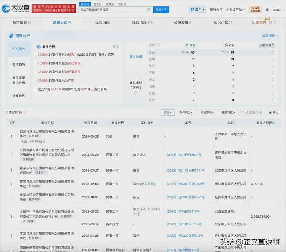Switch to the 知识产权 tab
Image resolution: width=286 pixels, height=252 pixels.
[223, 22]
